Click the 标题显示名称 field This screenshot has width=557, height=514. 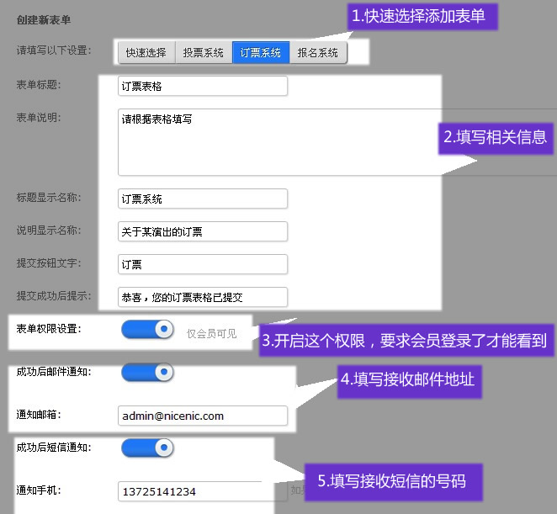coord(203,199)
